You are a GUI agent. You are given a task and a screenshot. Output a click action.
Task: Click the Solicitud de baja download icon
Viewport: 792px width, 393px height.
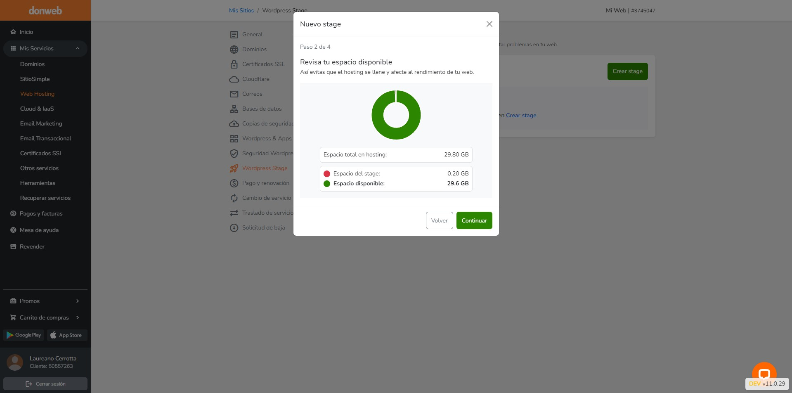click(234, 228)
